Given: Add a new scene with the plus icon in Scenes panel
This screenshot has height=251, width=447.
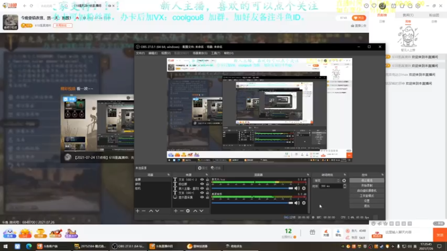Looking at the screenshot, I should [x=137, y=211].
